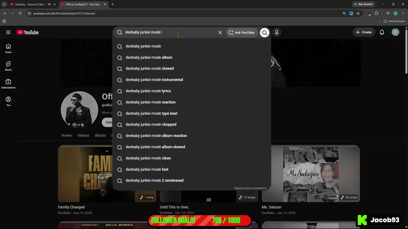
Task: Open a new browser tab
Action: (113, 4)
